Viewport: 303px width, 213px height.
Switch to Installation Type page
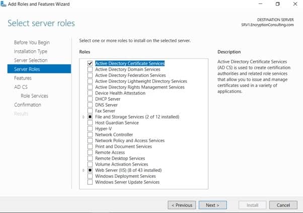(31, 51)
